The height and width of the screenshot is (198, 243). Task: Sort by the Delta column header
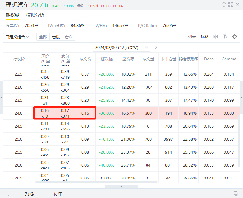pyautogui.click(x=209, y=59)
